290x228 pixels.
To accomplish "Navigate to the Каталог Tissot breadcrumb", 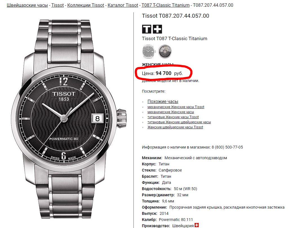I will 123,5.
